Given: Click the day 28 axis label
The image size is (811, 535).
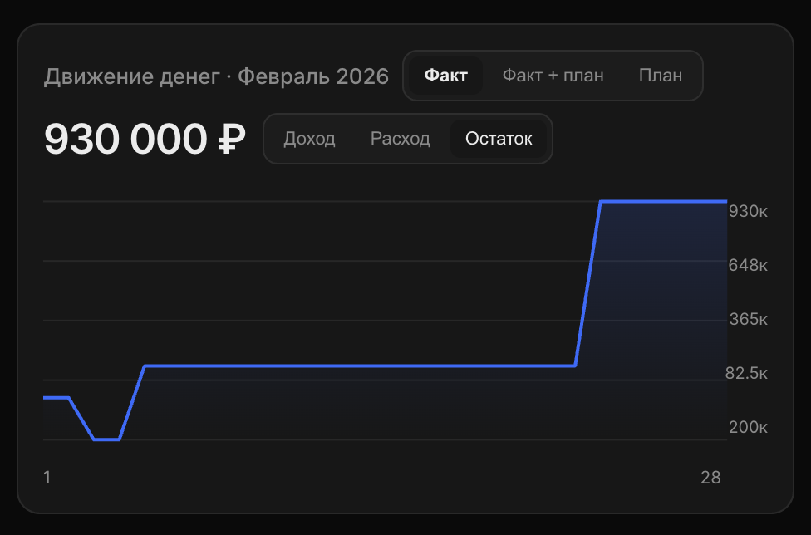Looking at the screenshot, I should (x=710, y=478).
